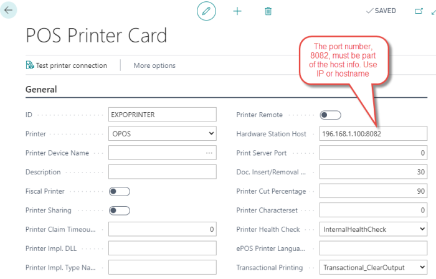Click the Printer Characterset field
This screenshot has height=279, width=436.
(373, 210)
